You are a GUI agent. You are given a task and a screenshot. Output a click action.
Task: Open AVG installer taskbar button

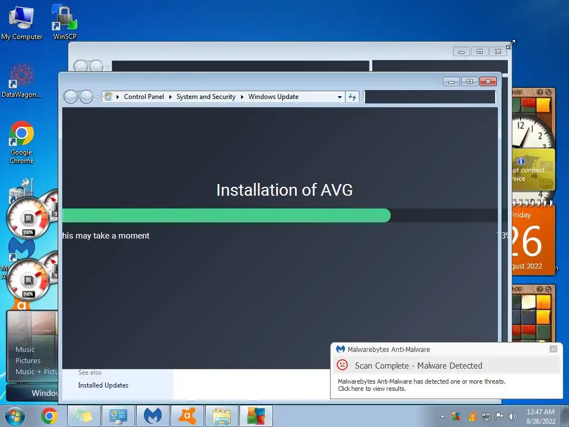point(256,416)
